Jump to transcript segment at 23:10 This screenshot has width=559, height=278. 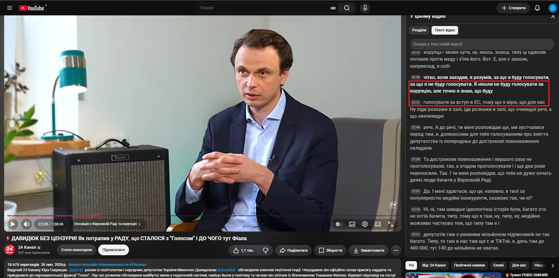click(x=416, y=209)
